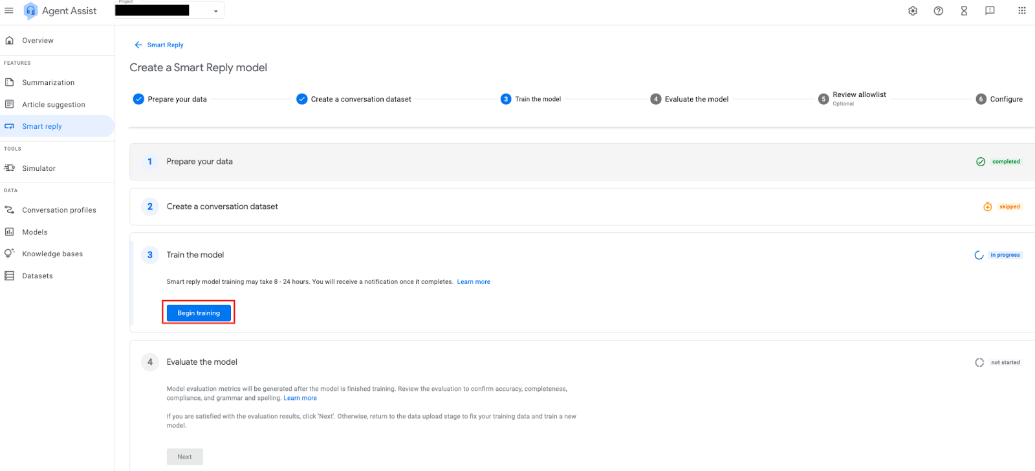Screen dimensions: 1035x471
Task: Collapse the Evaluate the model section
Action: click(582, 362)
